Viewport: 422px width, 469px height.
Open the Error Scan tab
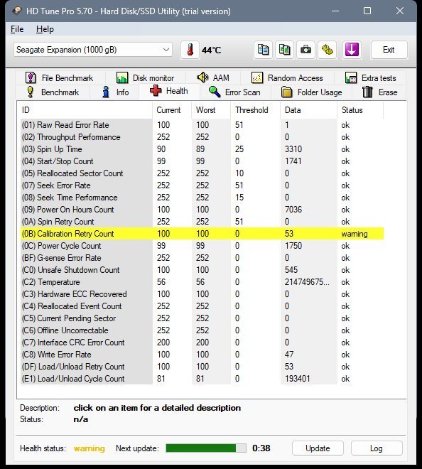234,92
